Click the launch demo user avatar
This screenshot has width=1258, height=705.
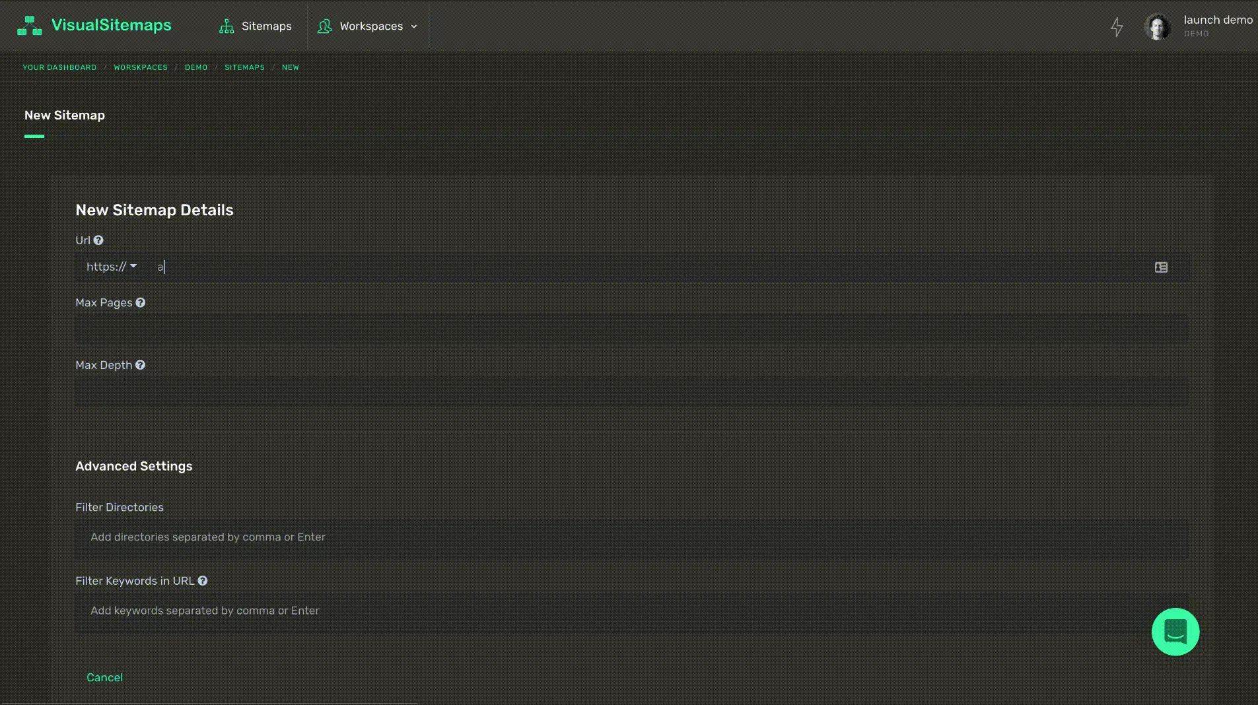[1157, 26]
